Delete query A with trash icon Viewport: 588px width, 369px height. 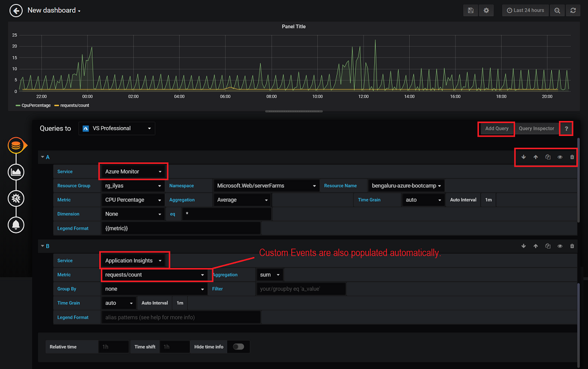pyautogui.click(x=572, y=157)
